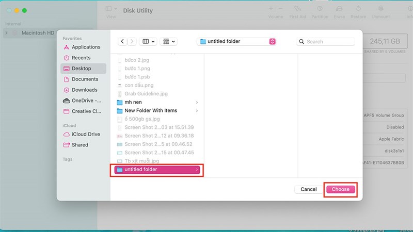Go back with the left arrow button
Image resolution: width=413 pixels, height=232 pixels.
tap(122, 42)
